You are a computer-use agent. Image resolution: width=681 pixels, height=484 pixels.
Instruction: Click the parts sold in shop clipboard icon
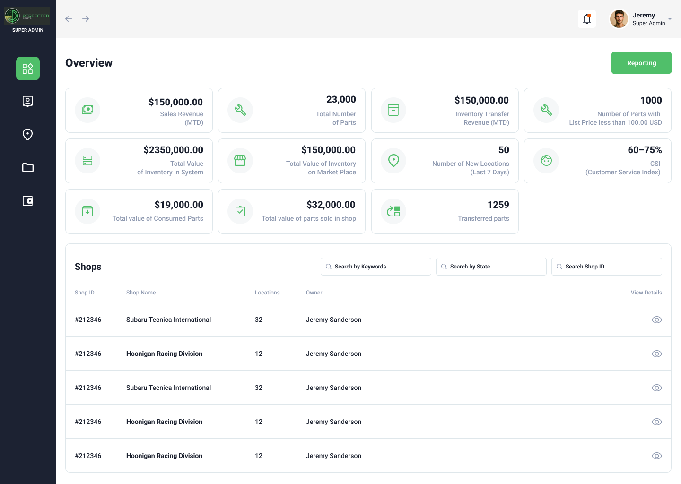click(x=240, y=211)
